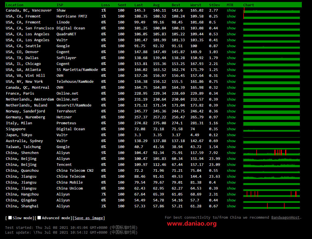Viewport: 312px width, 239px height.
Task: Click the Last update timestamp line
Action: [x=71, y=232]
